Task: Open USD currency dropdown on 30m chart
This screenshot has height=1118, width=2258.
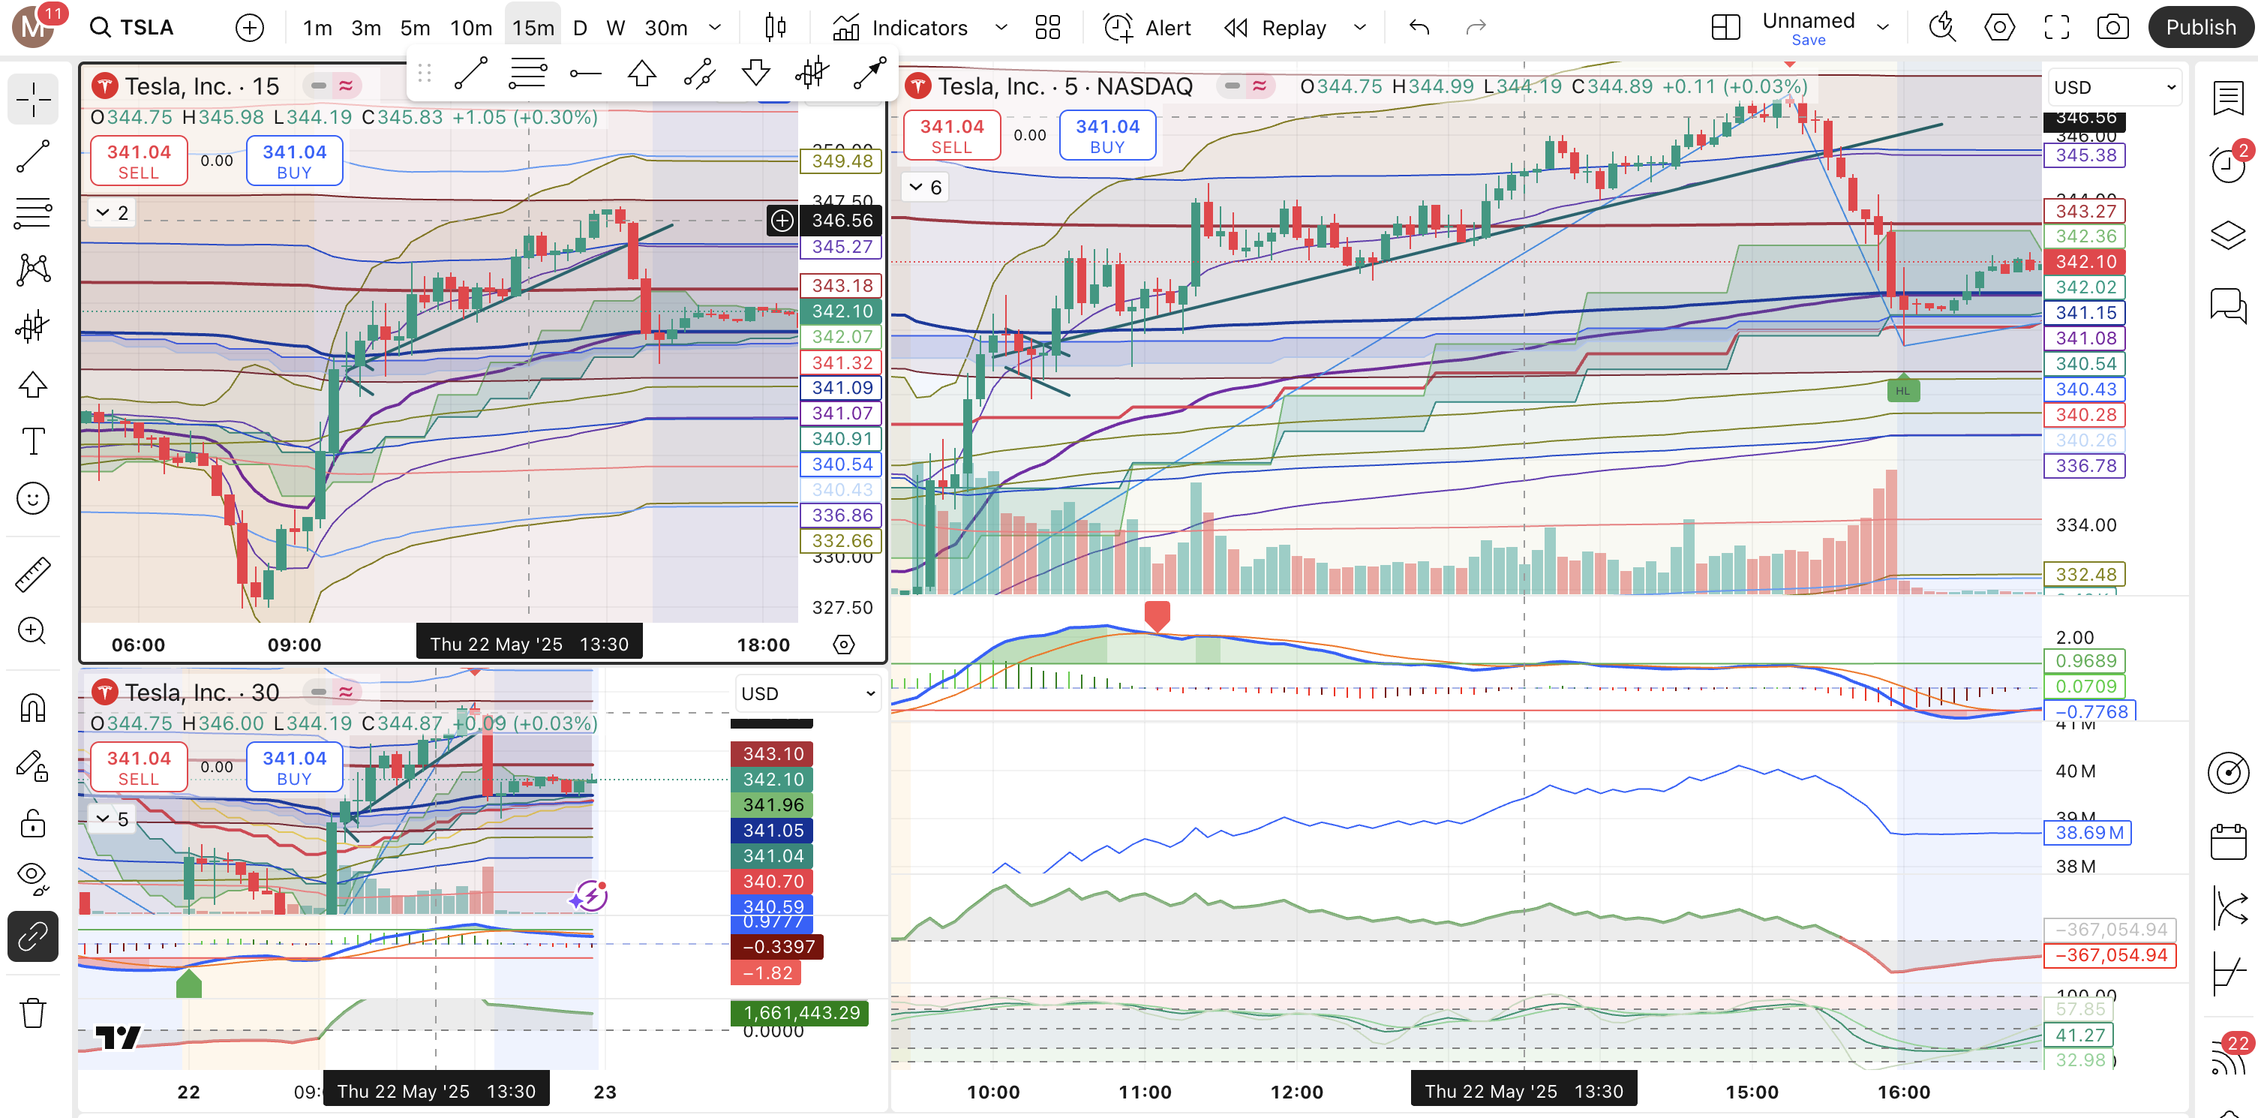Action: point(807,693)
